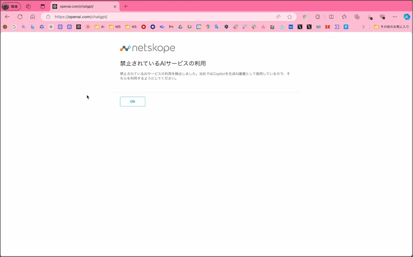The image size is (413, 257).
Task: Open the その他のお気に入り folder
Action: point(391,27)
